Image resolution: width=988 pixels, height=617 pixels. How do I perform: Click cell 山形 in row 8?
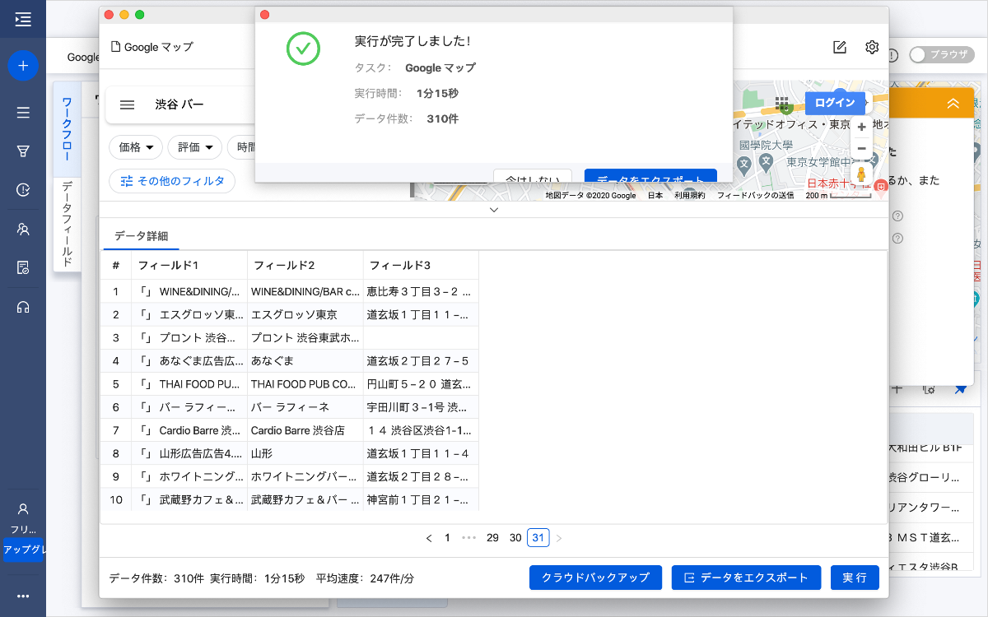tap(305, 453)
